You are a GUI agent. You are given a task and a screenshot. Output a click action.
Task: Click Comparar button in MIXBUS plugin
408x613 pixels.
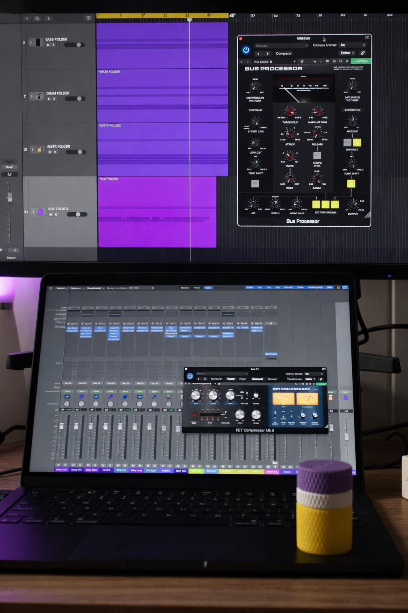(284, 53)
